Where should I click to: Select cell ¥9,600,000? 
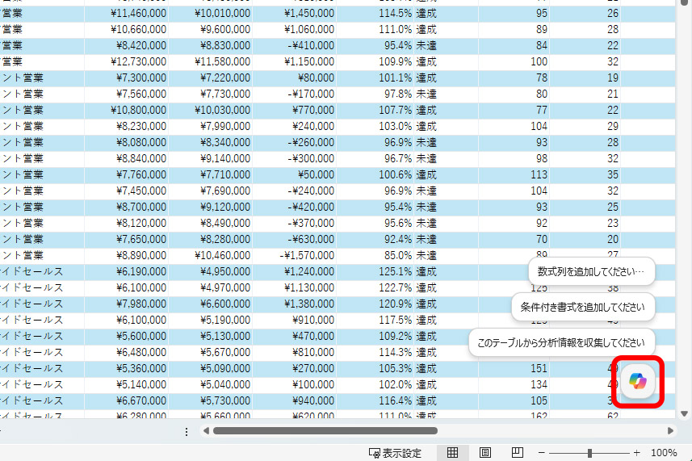pyautogui.click(x=211, y=30)
